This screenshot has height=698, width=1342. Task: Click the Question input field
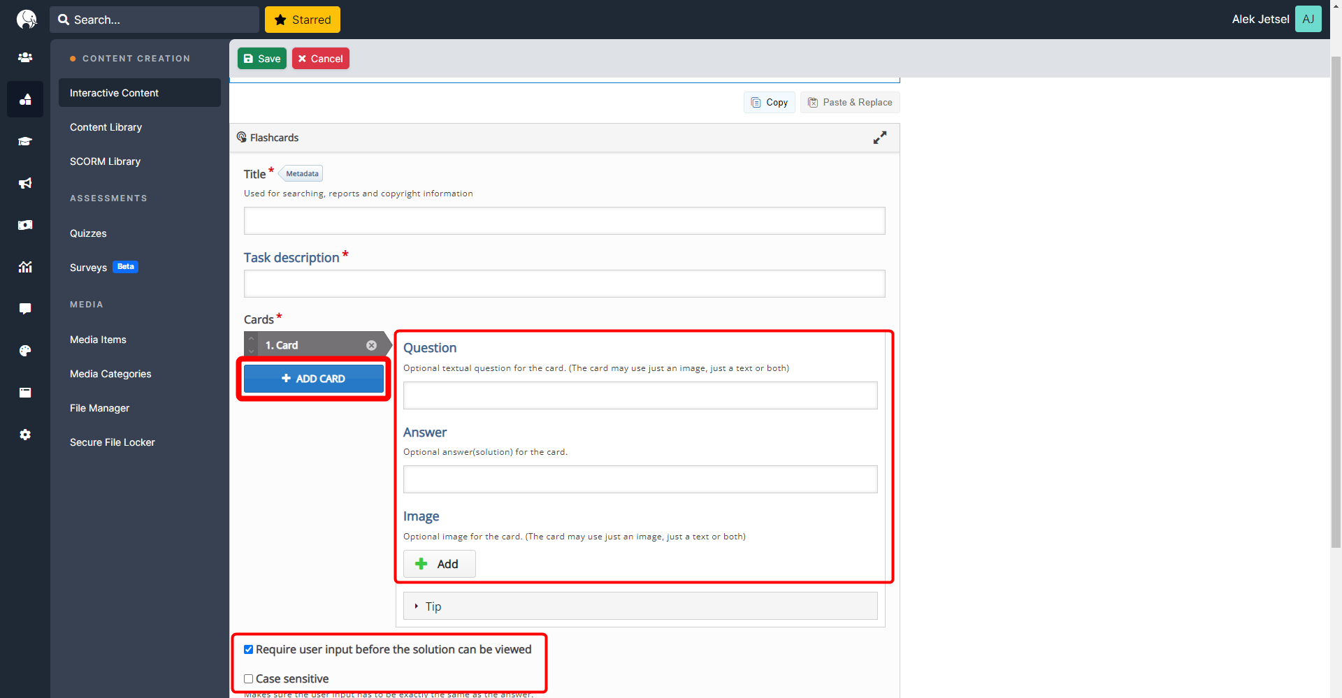pos(640,395)
